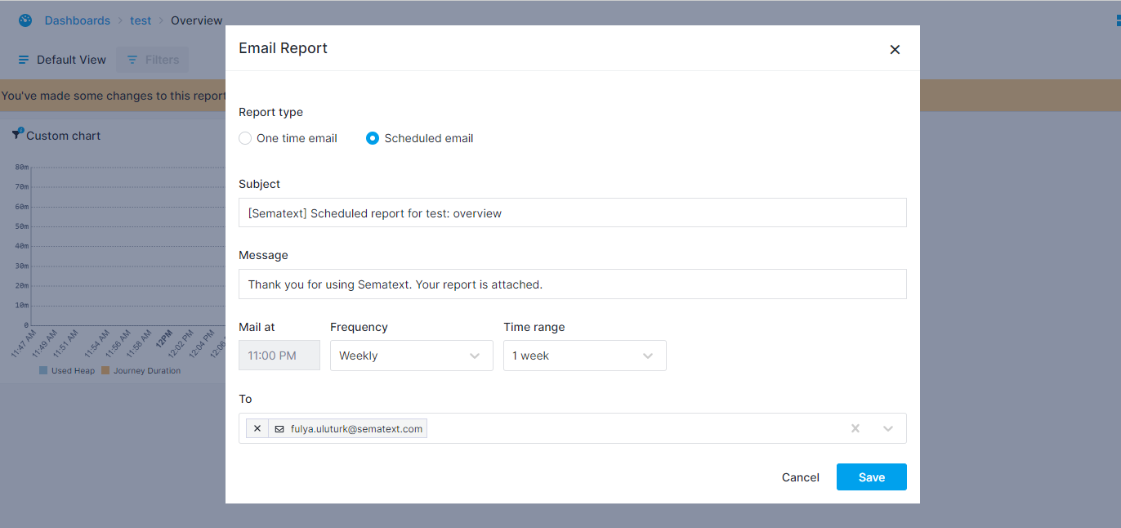Click the Report type label

point(270,112)
